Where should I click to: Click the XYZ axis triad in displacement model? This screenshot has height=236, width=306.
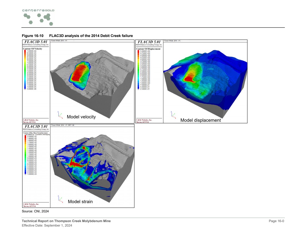pos(172,114)
